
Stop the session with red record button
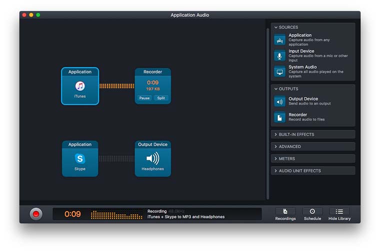click(36, 214)
